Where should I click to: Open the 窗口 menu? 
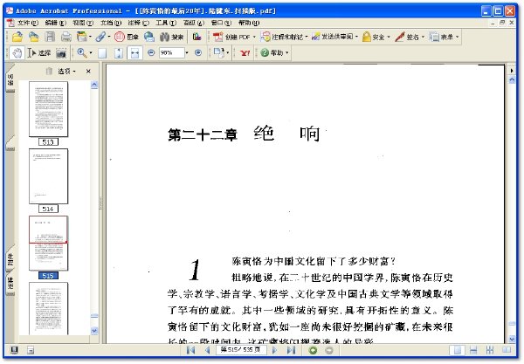221,23
